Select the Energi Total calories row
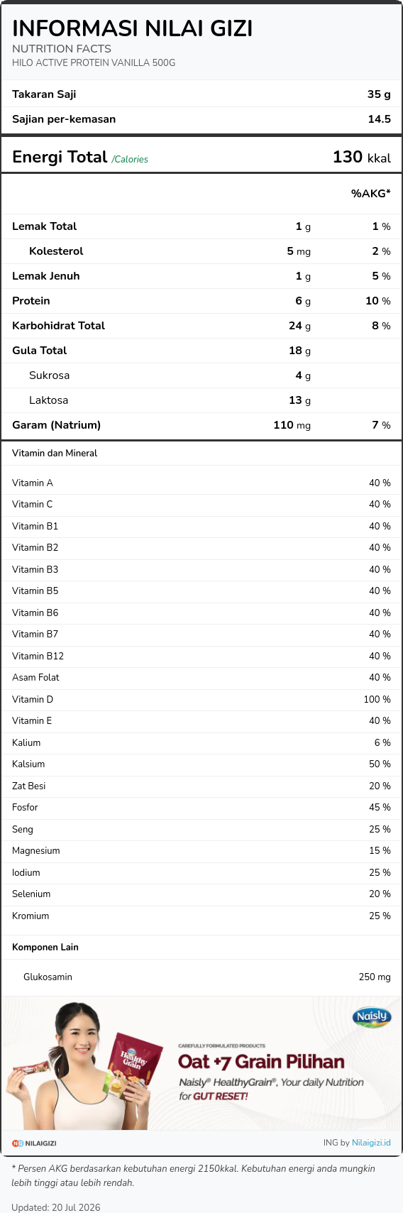This screenshot has width=403, height=1213. [x=201, y=157]
